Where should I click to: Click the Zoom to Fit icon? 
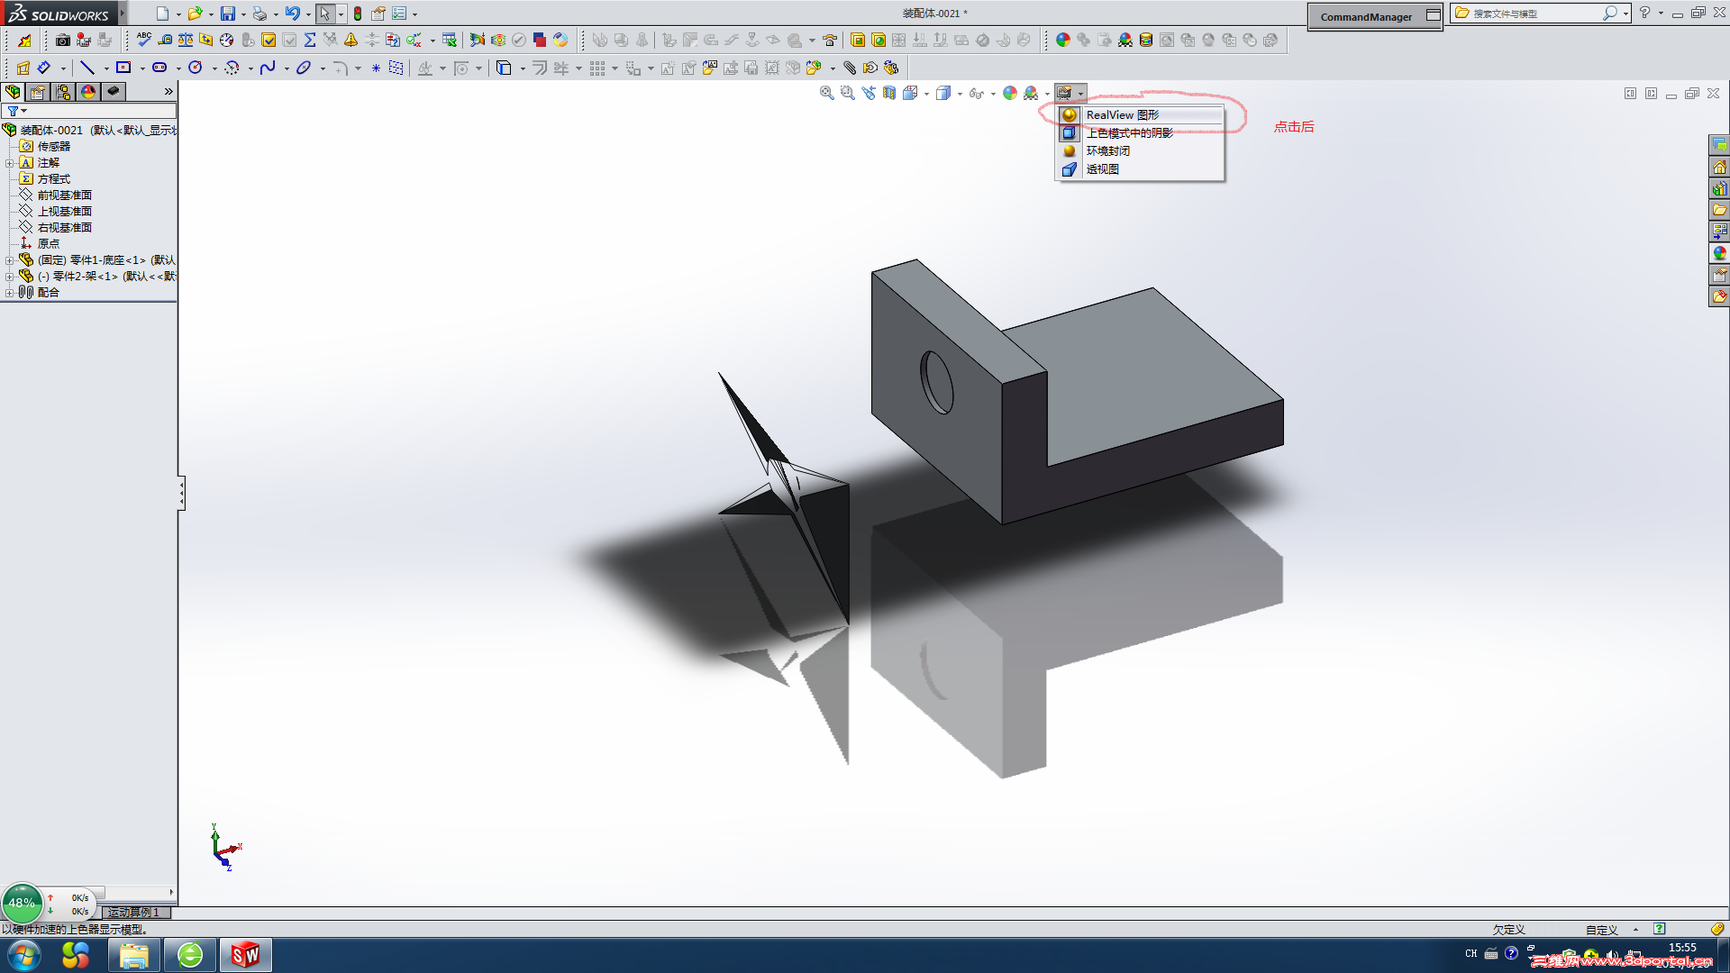point(826,93)
